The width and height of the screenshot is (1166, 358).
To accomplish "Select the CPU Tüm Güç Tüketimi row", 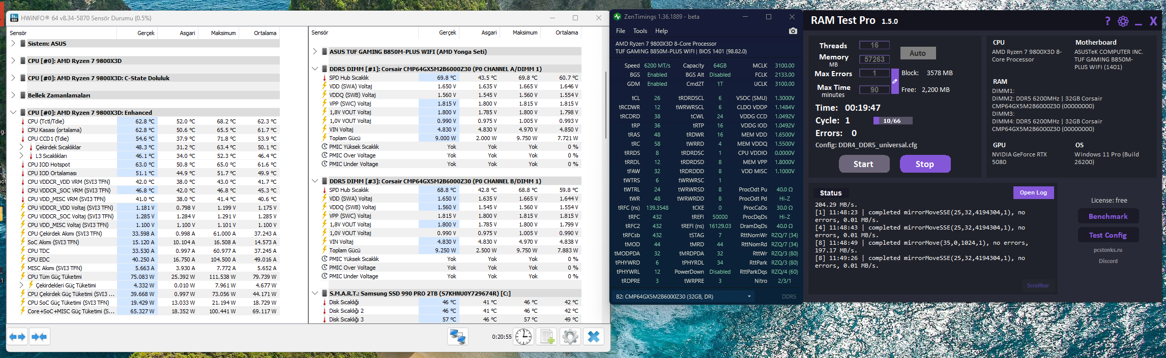I will [150, 277].
